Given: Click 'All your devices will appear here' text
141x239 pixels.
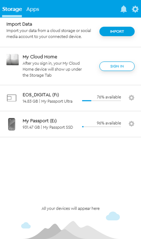Looking at the screenshot, I should point(70,209).
